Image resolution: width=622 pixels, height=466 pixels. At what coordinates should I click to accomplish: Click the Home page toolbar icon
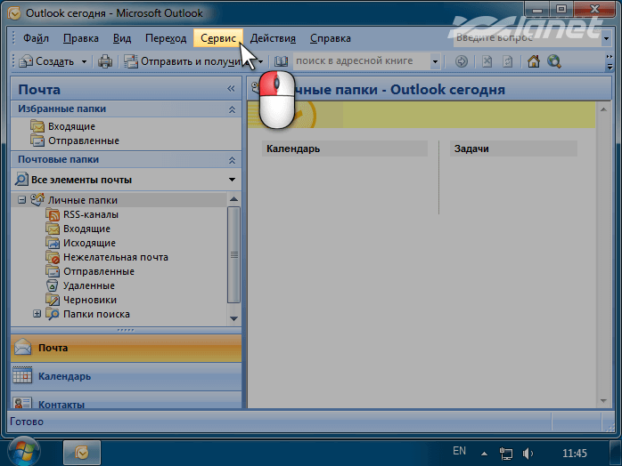click(534, 61)
